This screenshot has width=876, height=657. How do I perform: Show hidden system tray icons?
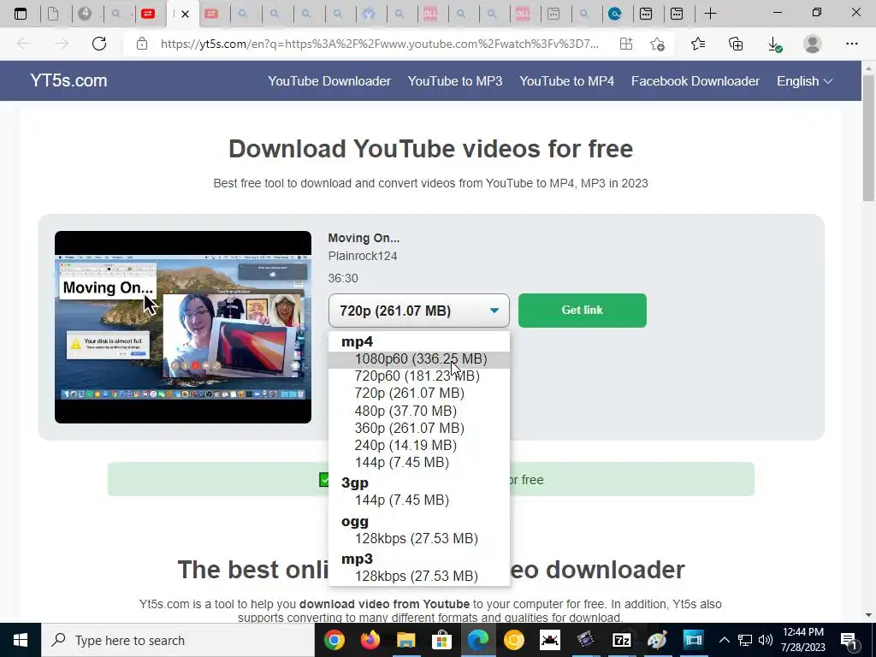click(724, 640)
